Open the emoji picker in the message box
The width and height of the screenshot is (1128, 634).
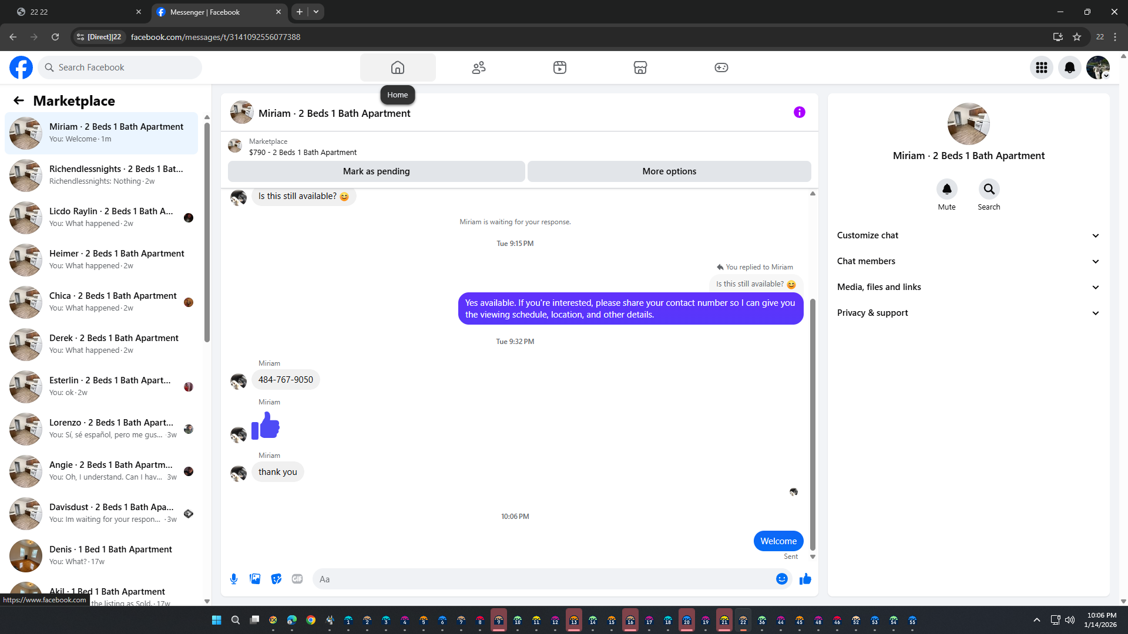click(x=781, y=579)
